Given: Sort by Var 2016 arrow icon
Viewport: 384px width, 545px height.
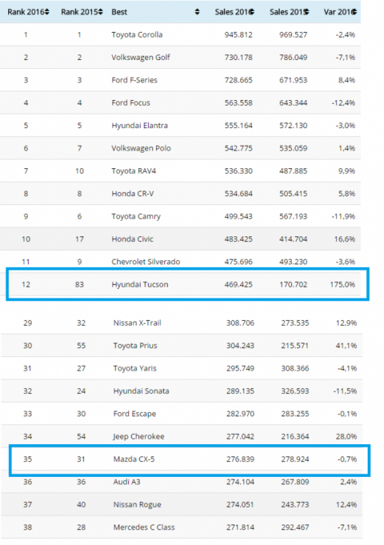Looking at the screenshot, I should (x=354, y=12).
